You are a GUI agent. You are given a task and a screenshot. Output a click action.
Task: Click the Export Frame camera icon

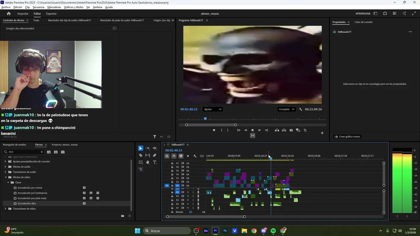pyautogui.click(x=291, y=130)
